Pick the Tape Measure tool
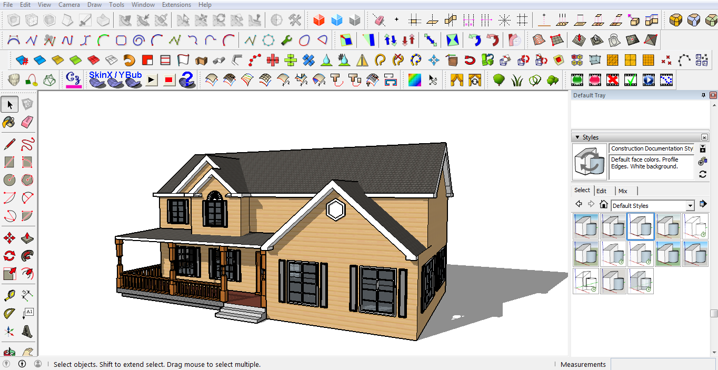 [x=9, y=296]
